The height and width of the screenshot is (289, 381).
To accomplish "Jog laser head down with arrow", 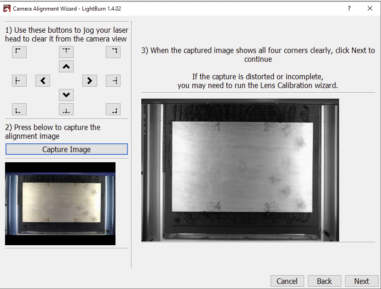I will point(66,95).
